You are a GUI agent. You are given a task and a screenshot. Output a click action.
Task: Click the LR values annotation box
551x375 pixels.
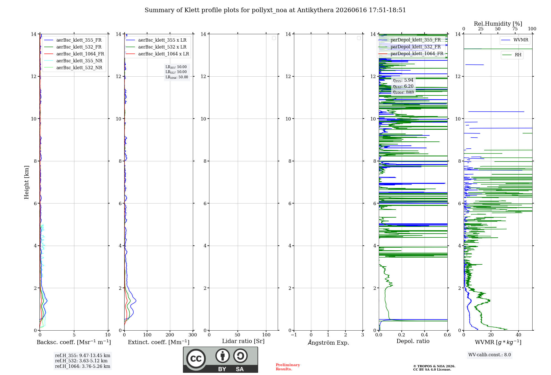pyautogui.click(x=177, y=72)
